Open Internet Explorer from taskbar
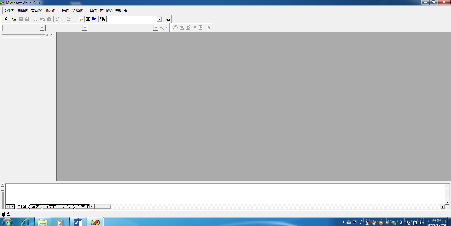 pyautogui.click(x=25, y=222)
